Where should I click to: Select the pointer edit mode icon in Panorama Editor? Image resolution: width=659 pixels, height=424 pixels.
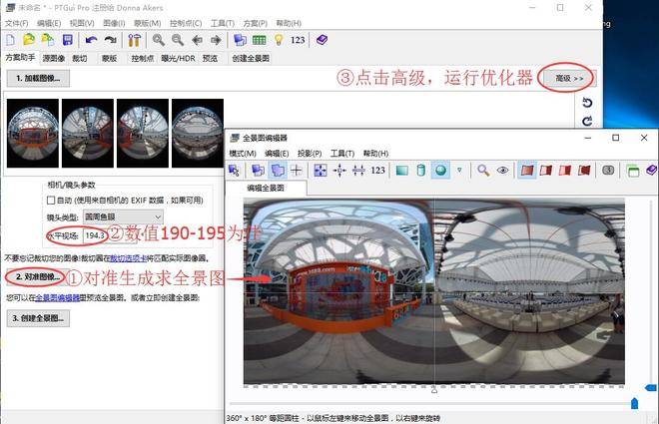tap(234, 170)
